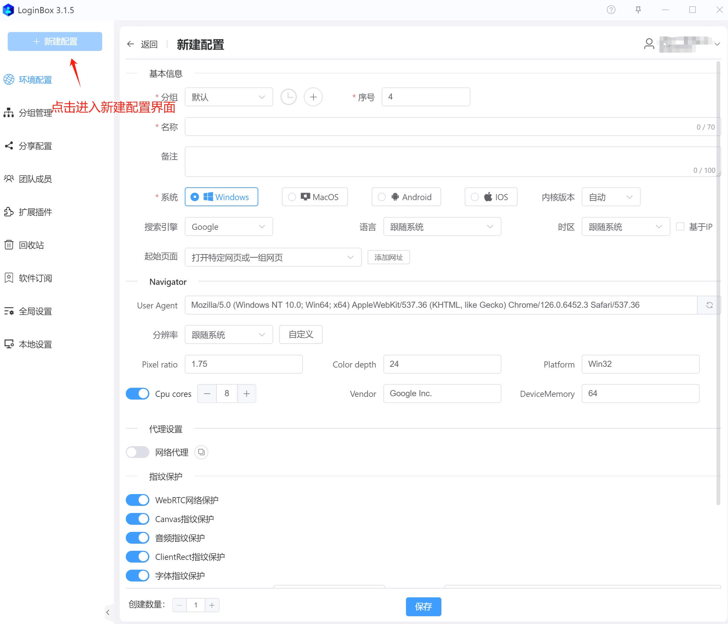Open the help question mark icon
Image resolution: width=728 pixels, height=624 pixels.
point(611,10)
